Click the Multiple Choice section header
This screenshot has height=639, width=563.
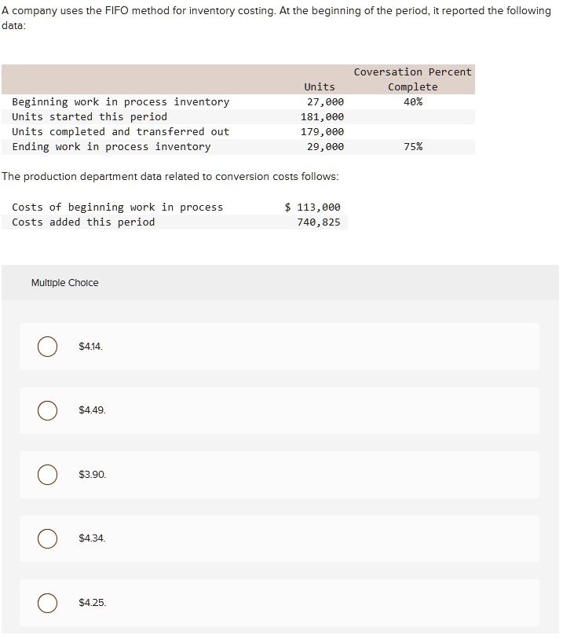(x=65, y=282)
